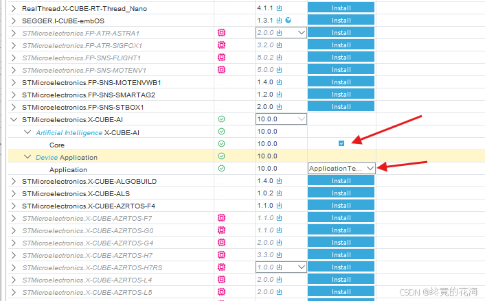The image size is (485, 301).
Task: Expand STMicroelectronics.X-CUBE-AZRTOS-L5 node
Action: (13, 292)
